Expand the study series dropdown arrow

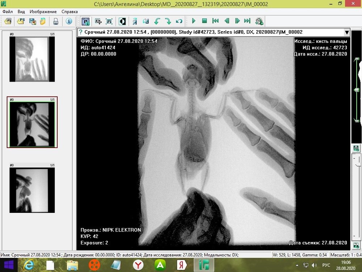click(x=347, y=32)
